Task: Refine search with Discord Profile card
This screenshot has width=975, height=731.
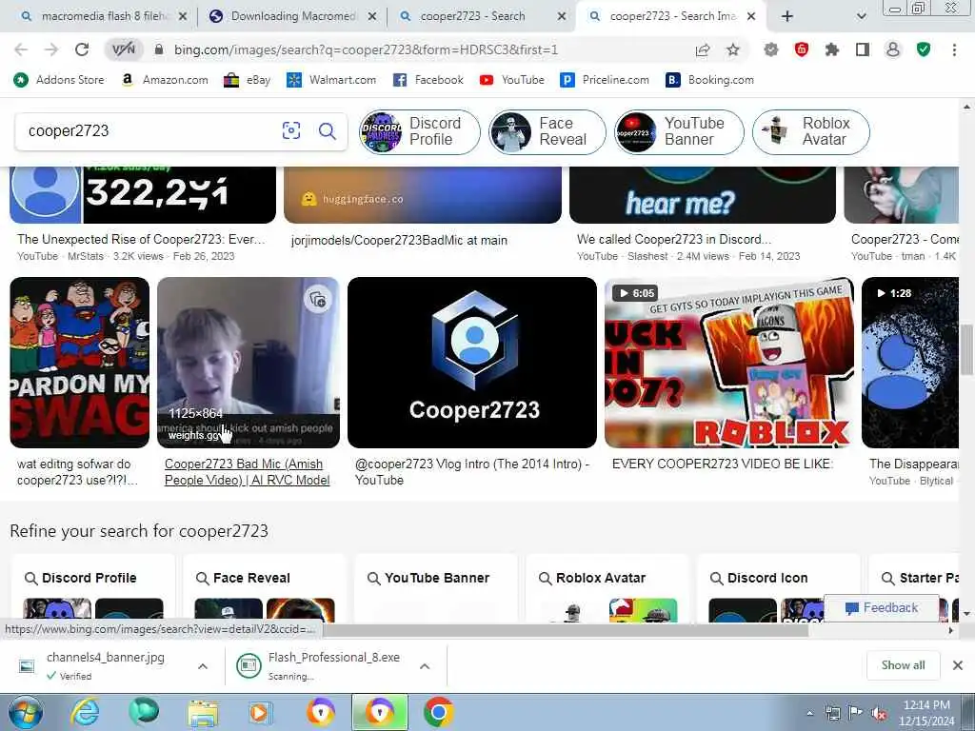Action: click(x=93, y=588)
